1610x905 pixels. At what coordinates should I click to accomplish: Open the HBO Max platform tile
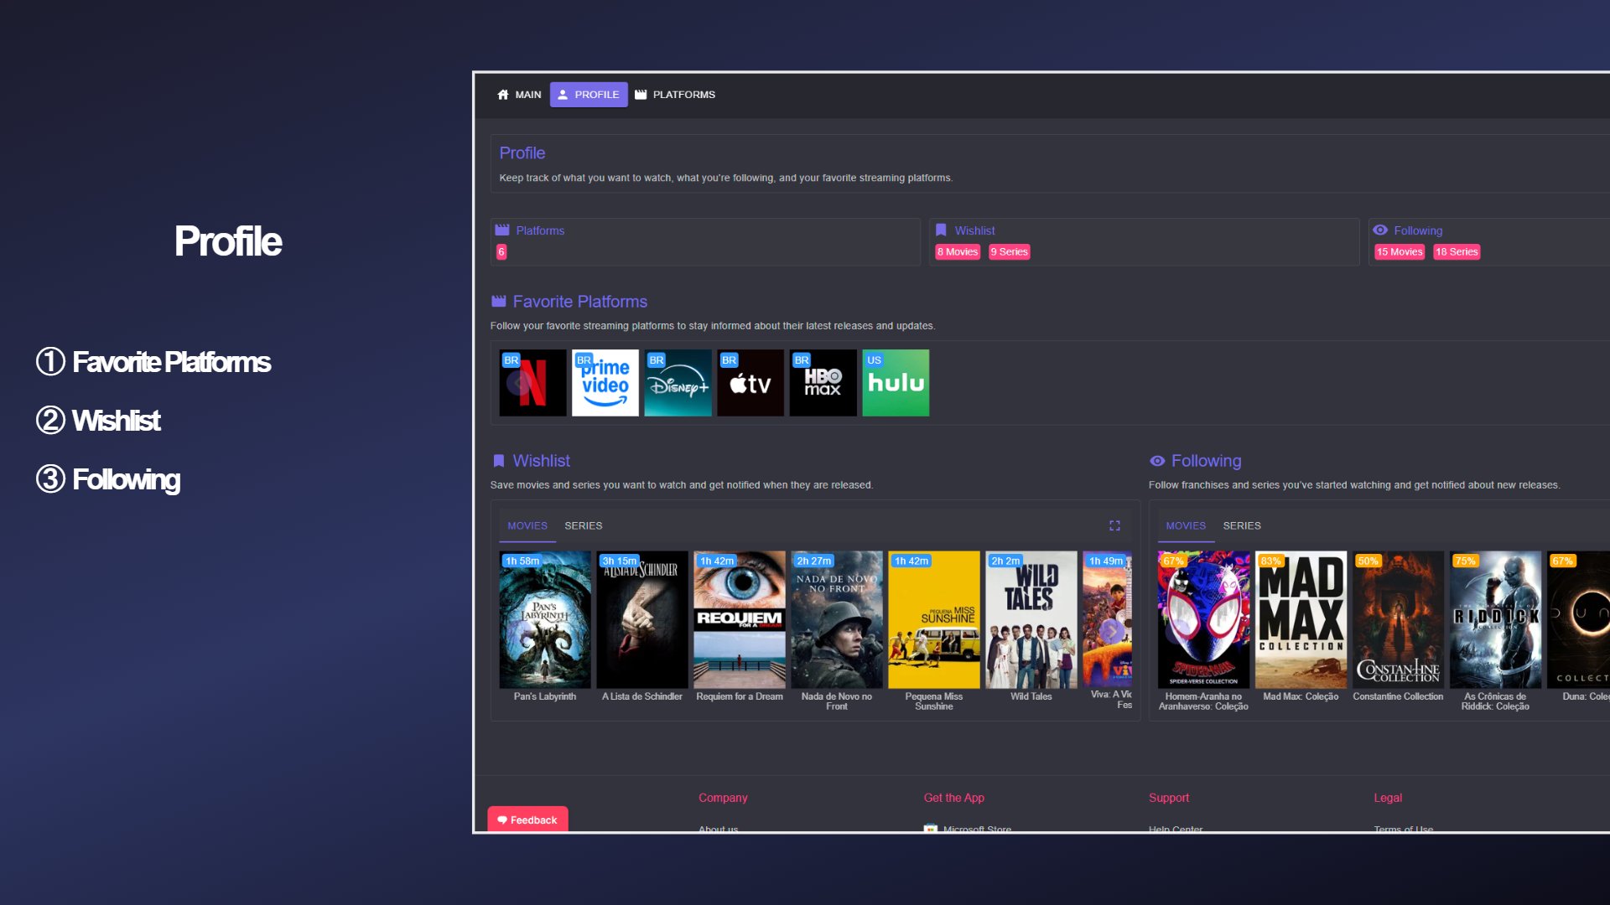[823, 383]
